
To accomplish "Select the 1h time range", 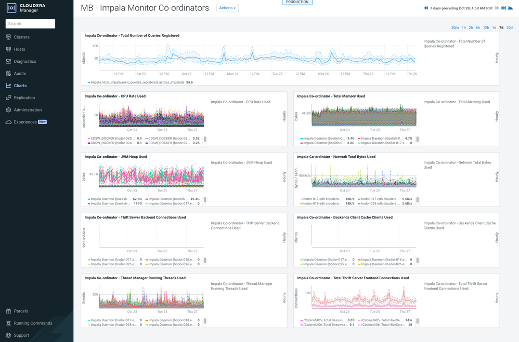I will [x=464, y=28].
